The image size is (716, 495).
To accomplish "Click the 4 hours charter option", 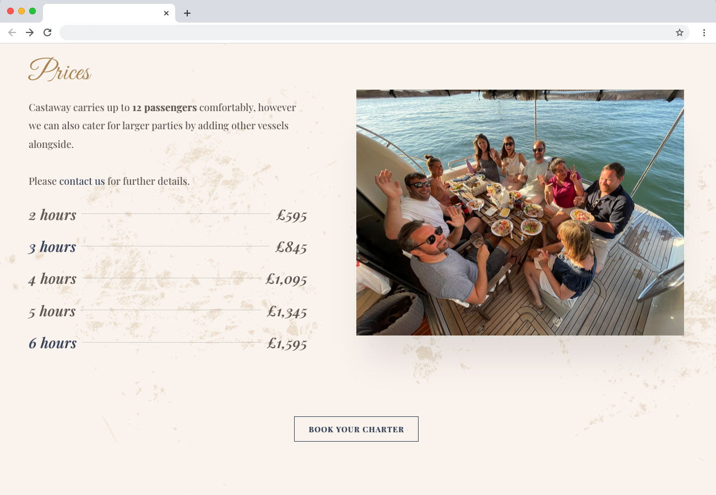I will (x=53, y=279).
